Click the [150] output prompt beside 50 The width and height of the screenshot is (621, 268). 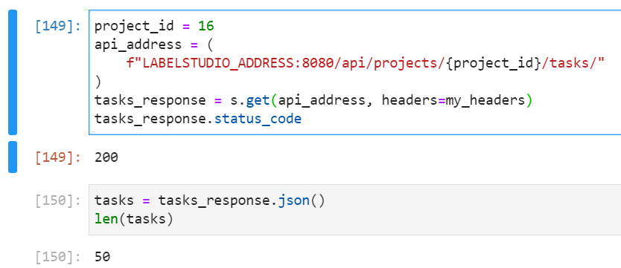58,258
